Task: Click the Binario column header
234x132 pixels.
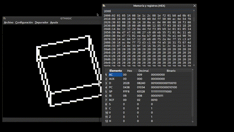Action: [x=171, y=71]
